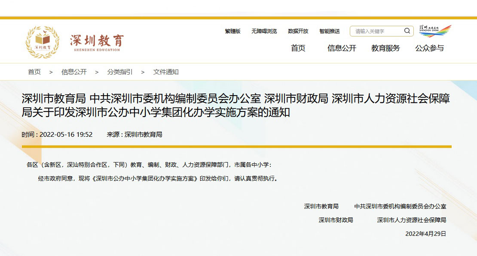Open the 智能推送 link in top bar
Image resolution: width=477 pixels, height=256 pixels.
pos(329,31)
